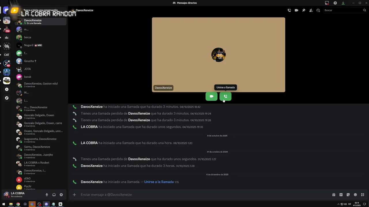Viewport: 369px width, 207px height.
Task: Open Windows notification center icon
Action: click(x=365, y=204)
